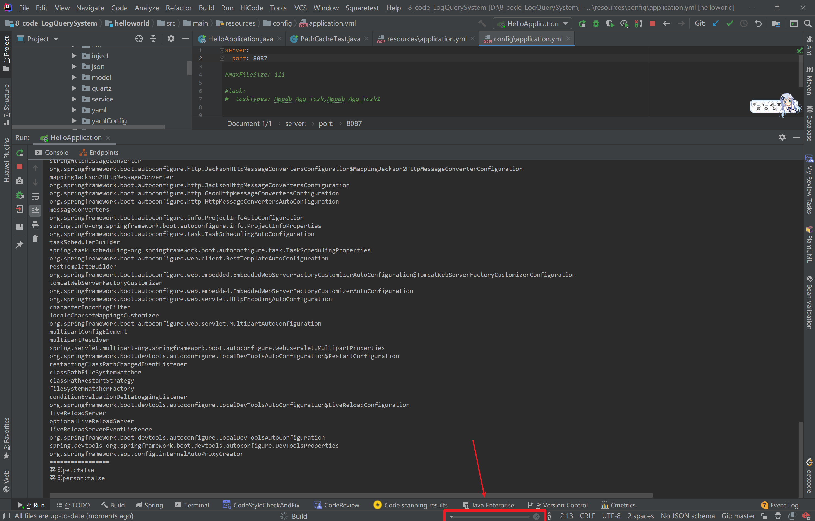Screen dimensions: 815x521
Task: Revert changes with undo arrow icon
Action: click(x=758, y=23)
